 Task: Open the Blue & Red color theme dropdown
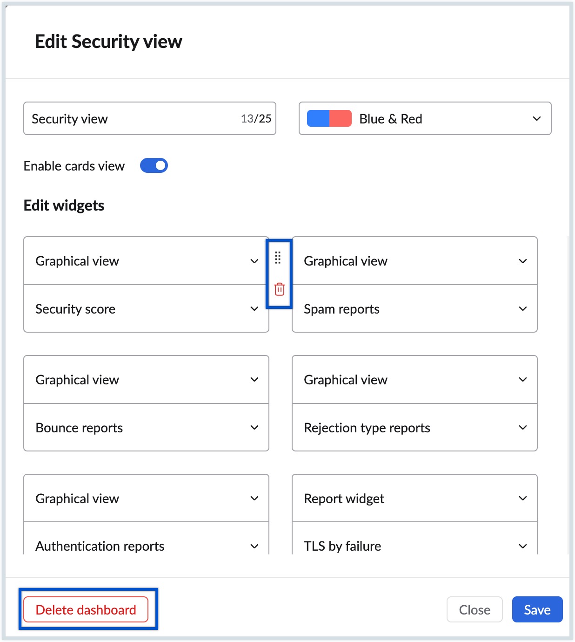pyautogui.click(x=425, y=118)
